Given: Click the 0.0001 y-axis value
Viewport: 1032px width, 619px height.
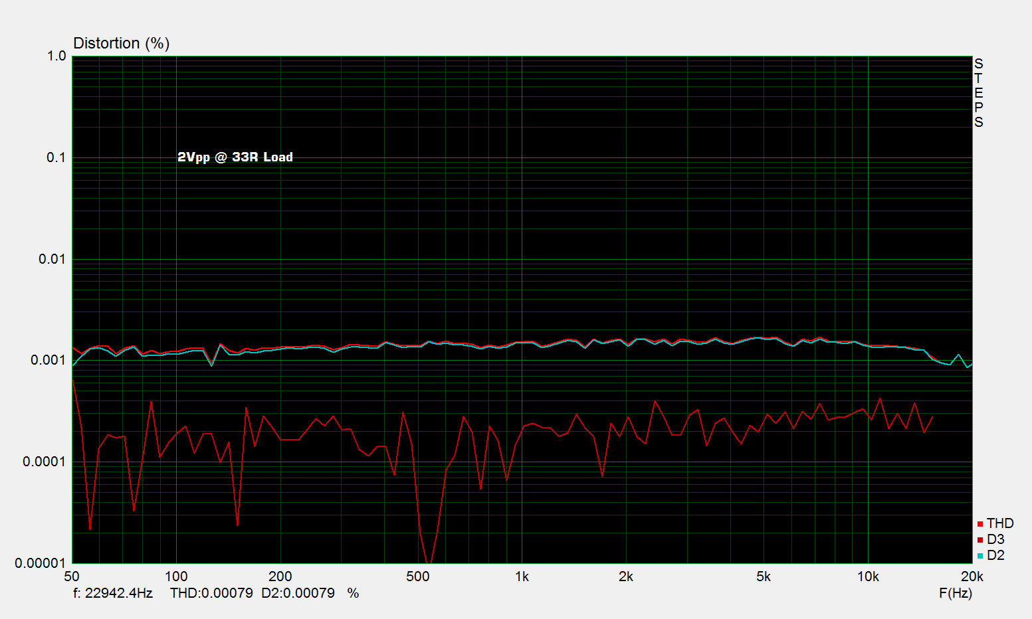Looking at the screenshot, I should 45,462.
